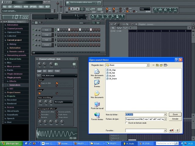Screen dimensions: 195x146
Task: Click the Save project toolbar icon
Action: click(x=97, y=16)
